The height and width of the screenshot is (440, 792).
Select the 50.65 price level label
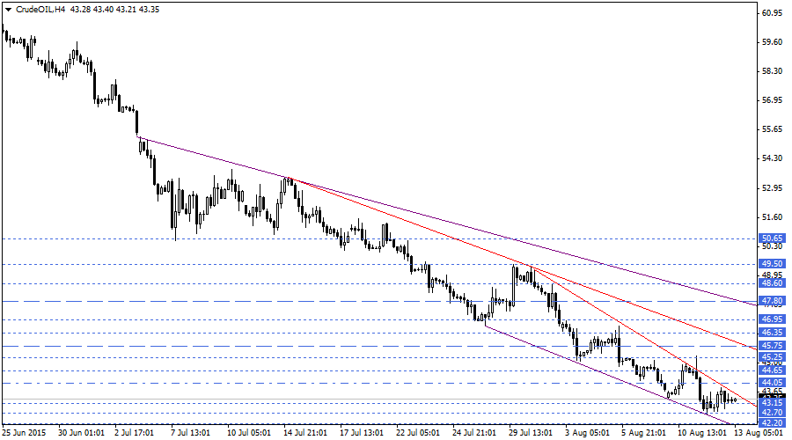[773, 238]
